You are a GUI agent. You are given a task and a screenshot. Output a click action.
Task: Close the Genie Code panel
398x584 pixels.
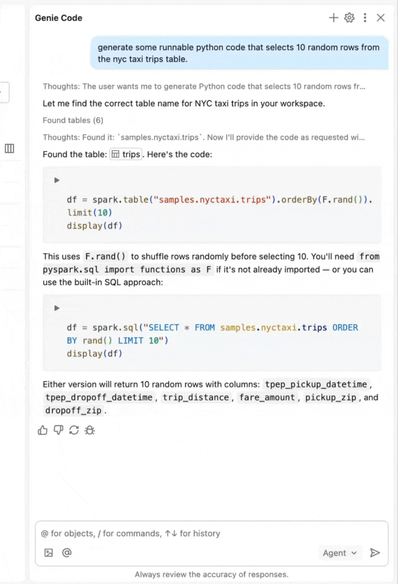point(381,18)
